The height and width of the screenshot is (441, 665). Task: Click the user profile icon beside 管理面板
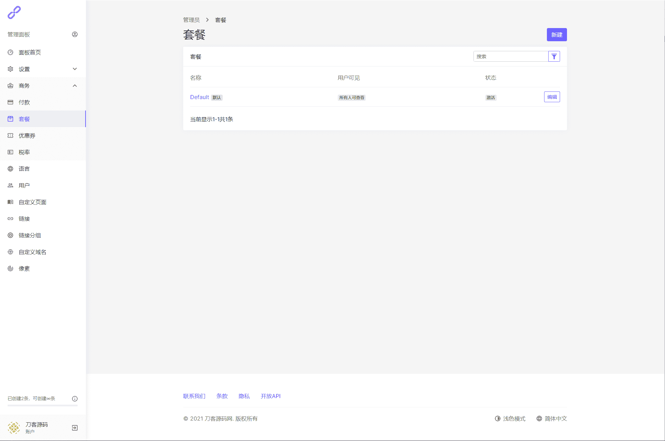[75, 34]
